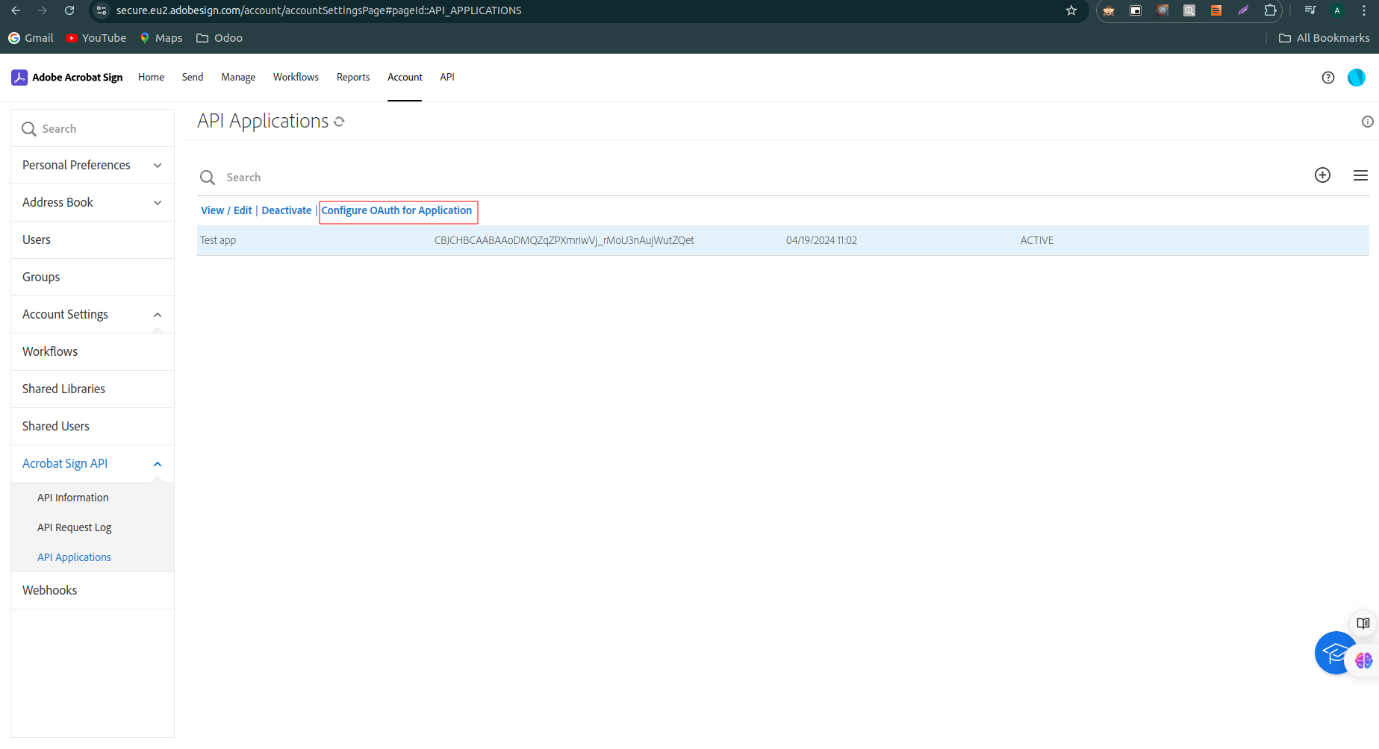Open the user profile avatar
The height and width of the screenshot is (749, 1379).
(x=1356, y=78)
